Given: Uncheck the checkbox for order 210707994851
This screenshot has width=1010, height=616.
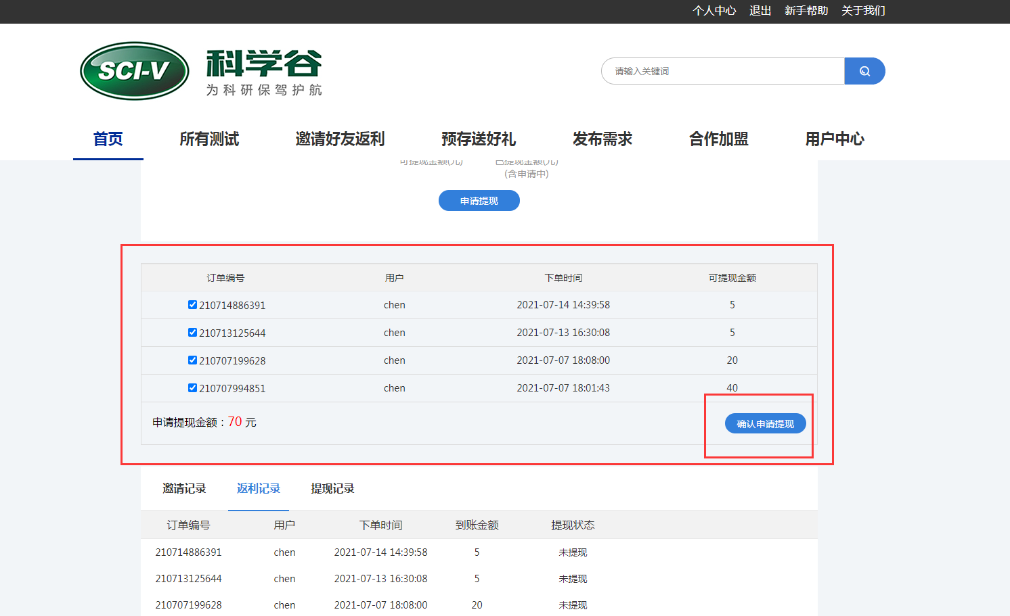Looking at the screenshot, I should point(192,388).
